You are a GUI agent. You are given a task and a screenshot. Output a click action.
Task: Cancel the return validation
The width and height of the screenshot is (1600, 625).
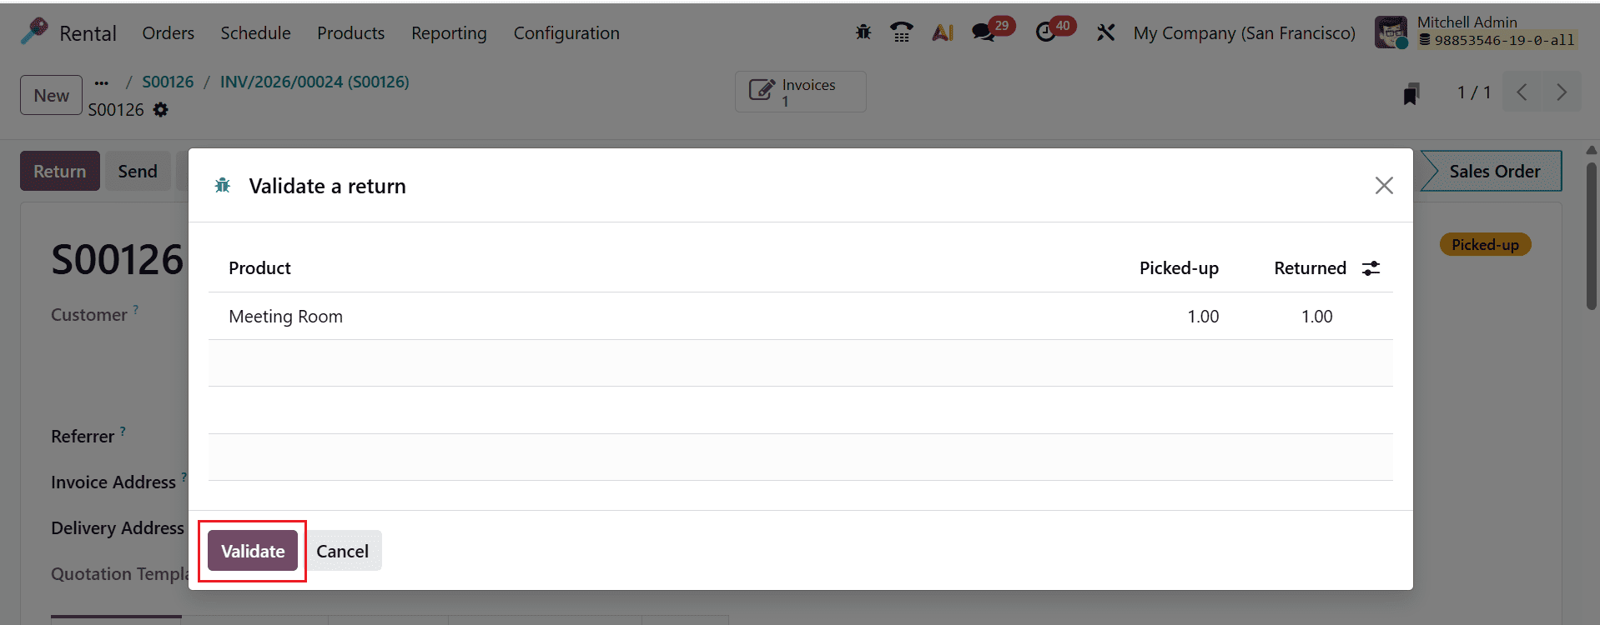coord(342,551)
